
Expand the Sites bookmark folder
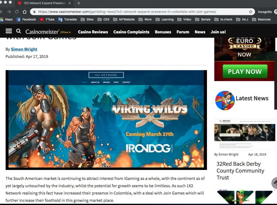click(87, 19)
